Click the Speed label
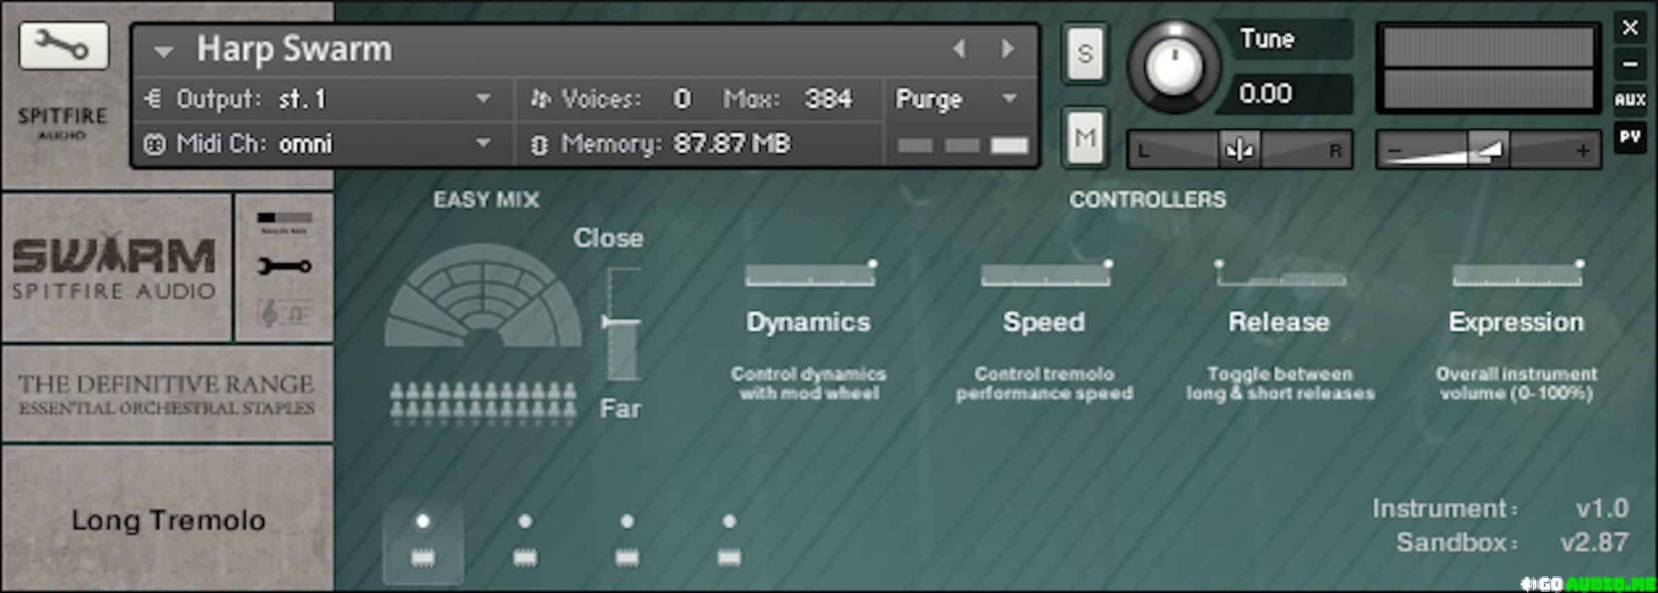Screen dimensions: 1658x593 pos(1044,322)
